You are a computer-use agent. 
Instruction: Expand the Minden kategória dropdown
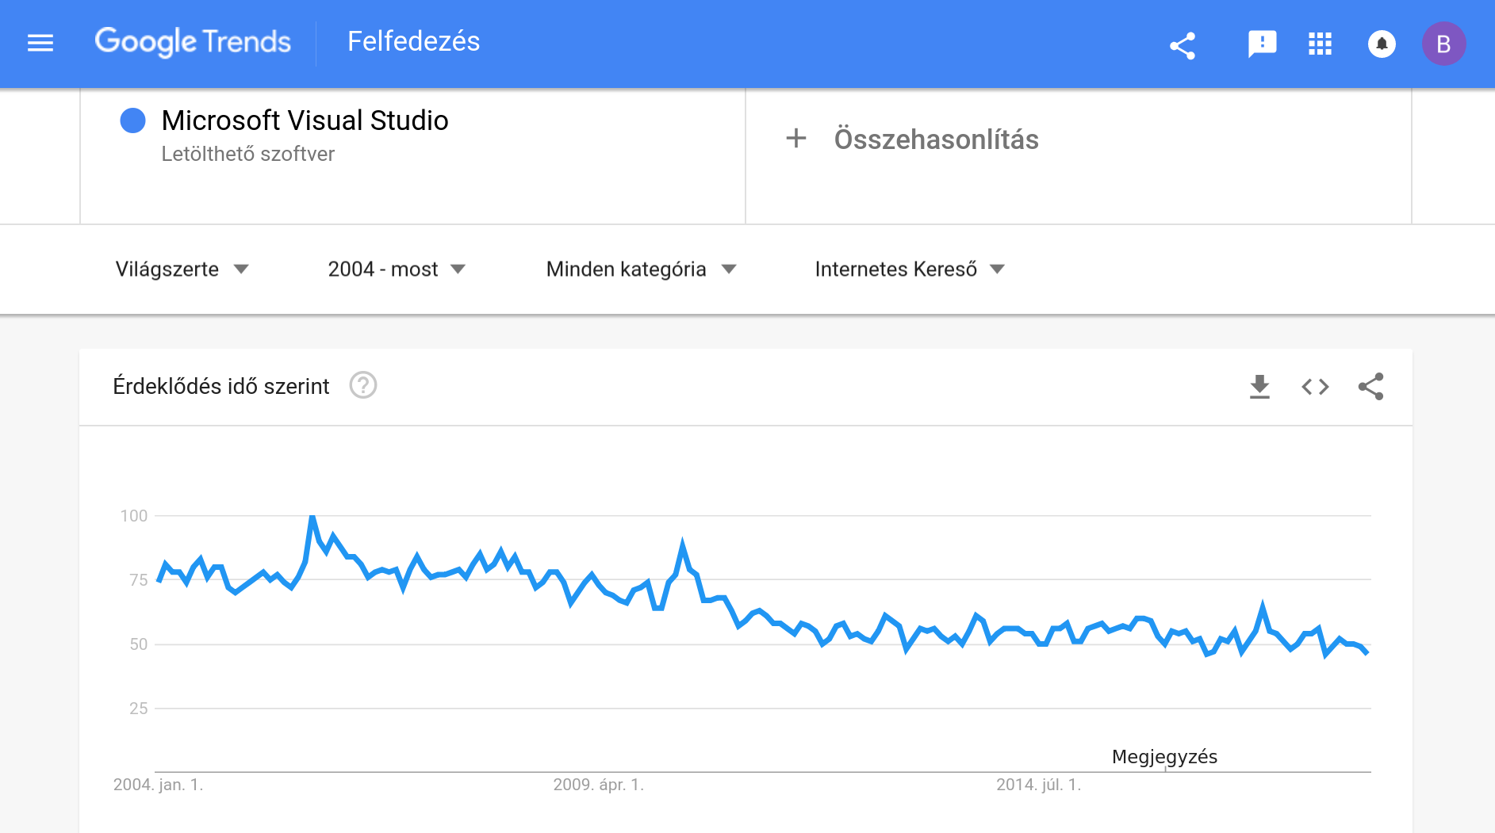(642, 269)
